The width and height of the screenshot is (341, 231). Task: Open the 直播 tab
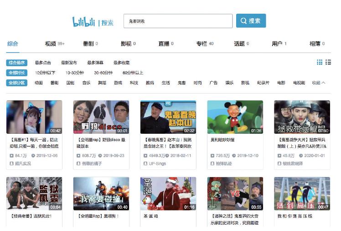click(166, 44)
